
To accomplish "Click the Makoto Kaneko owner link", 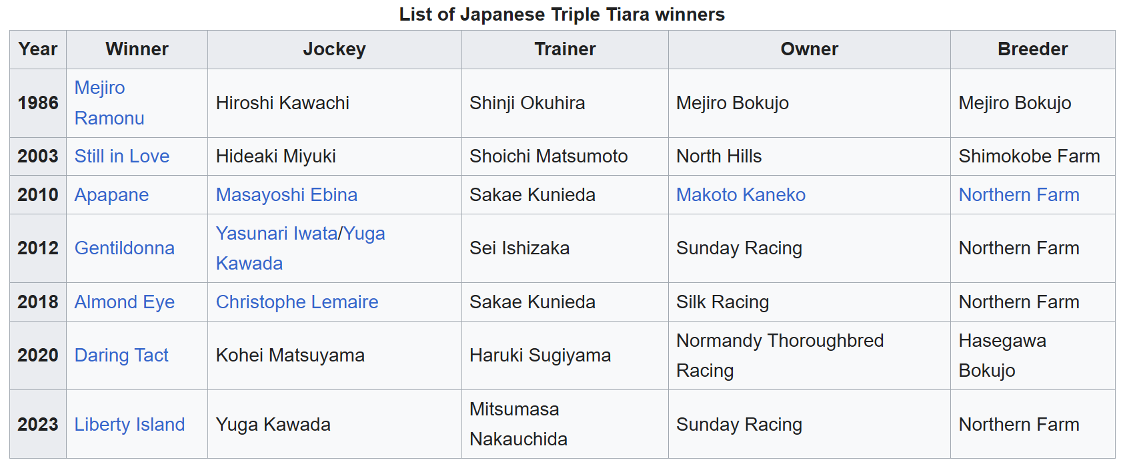I will click(x=741, y=195).
